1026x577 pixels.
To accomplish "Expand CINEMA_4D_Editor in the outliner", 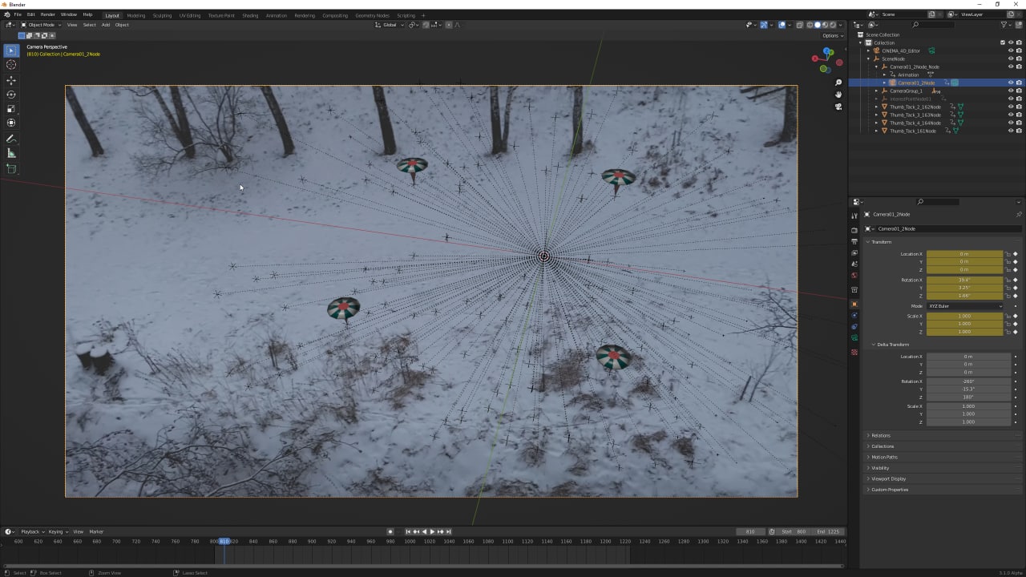I will point(868,50).
